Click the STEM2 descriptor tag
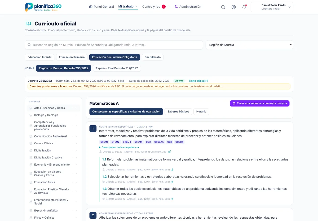318x221 pixels. tap(116, 142)
